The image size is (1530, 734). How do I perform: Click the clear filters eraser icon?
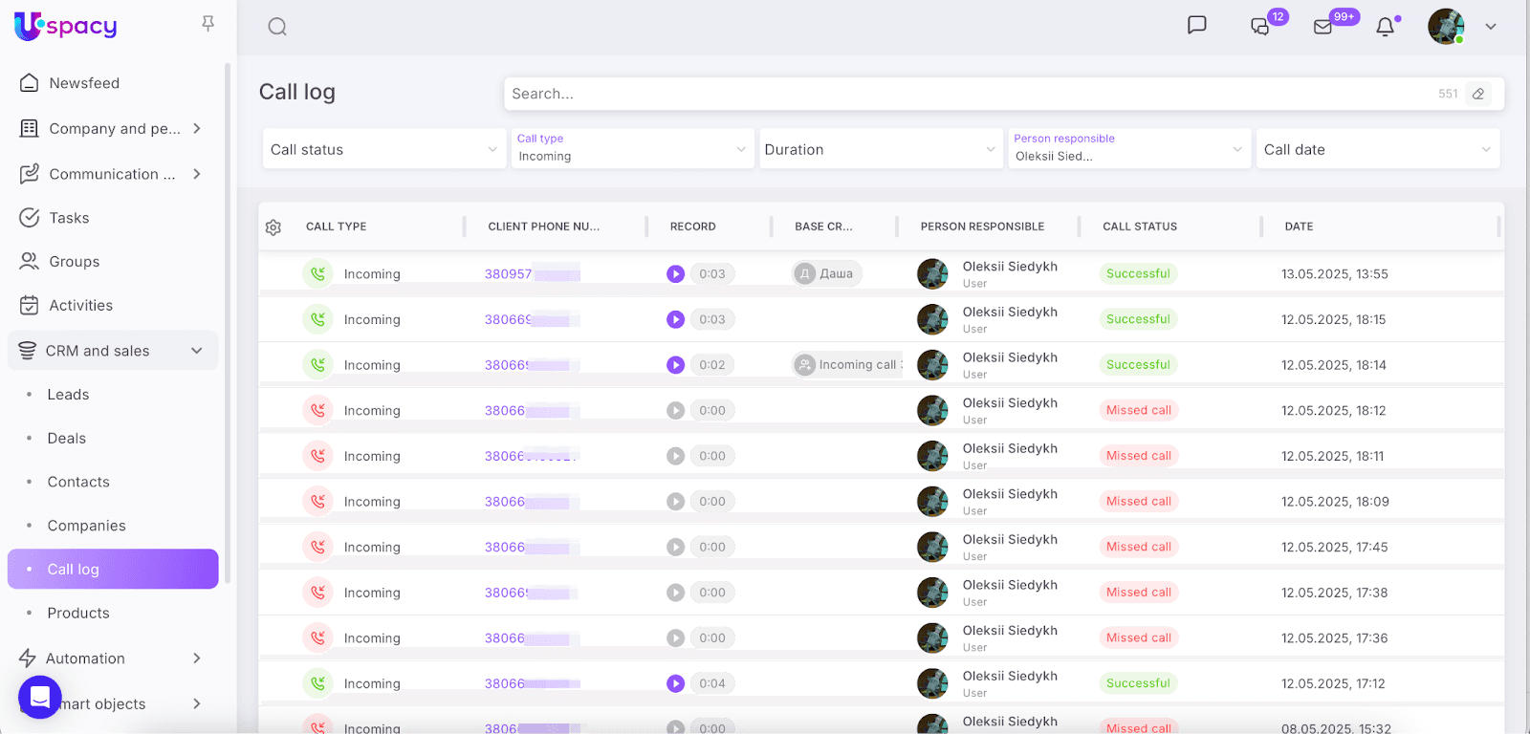1478,94
